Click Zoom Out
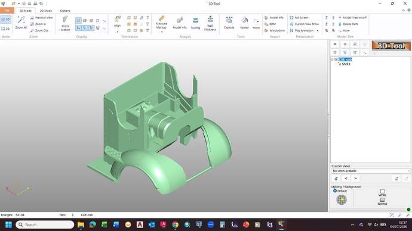Screen dimensions: 412x231 [x=39, y=30]
